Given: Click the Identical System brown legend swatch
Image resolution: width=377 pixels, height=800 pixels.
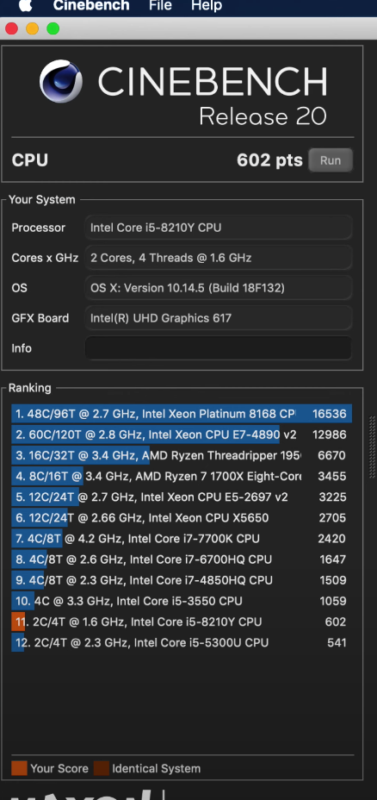Looking at the screenshot, I should pos(101,768).
